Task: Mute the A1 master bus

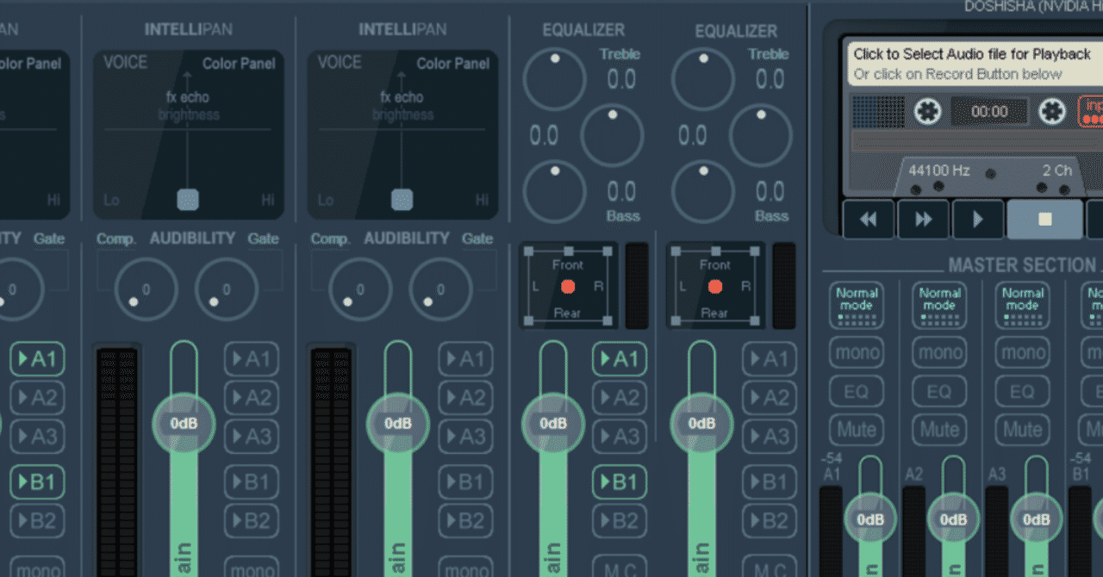Action: (857, 430)
